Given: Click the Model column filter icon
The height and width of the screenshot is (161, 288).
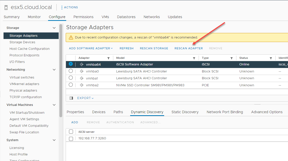Looking at the screenshot, I should coord(194,58).
